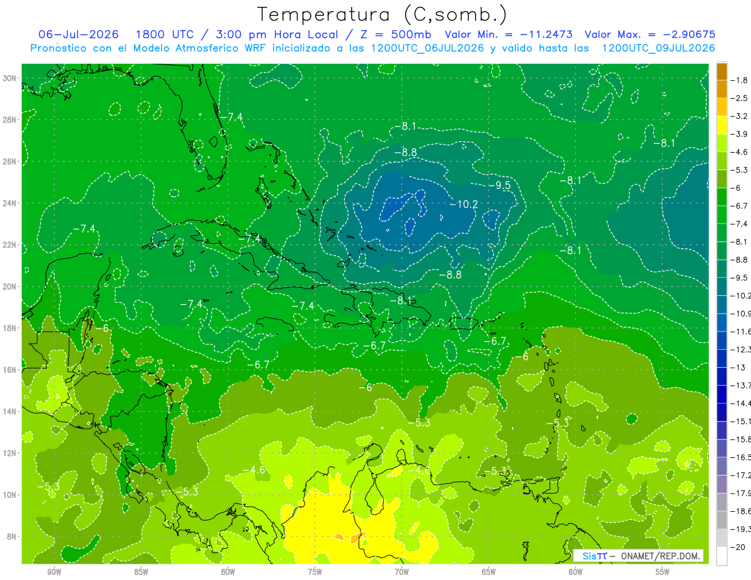This screenshot has height=580, width=751.
Task: Click the 65W longitude tick label
Action: pos(489,571)
